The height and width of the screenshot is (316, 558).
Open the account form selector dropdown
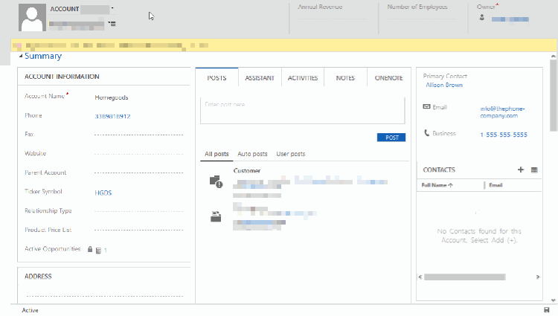(112, 9)
